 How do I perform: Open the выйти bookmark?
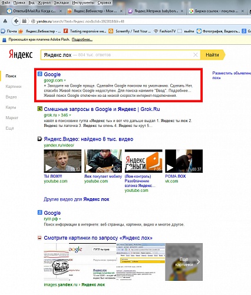click(186, 31)
